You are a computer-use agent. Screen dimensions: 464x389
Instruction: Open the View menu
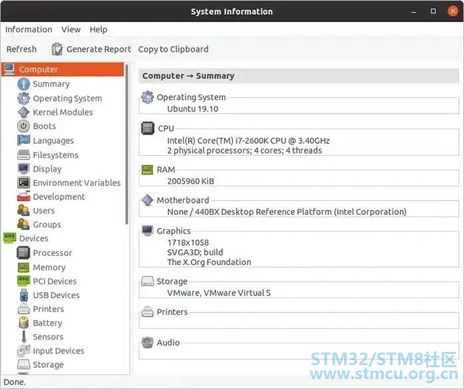click(71, 30)
